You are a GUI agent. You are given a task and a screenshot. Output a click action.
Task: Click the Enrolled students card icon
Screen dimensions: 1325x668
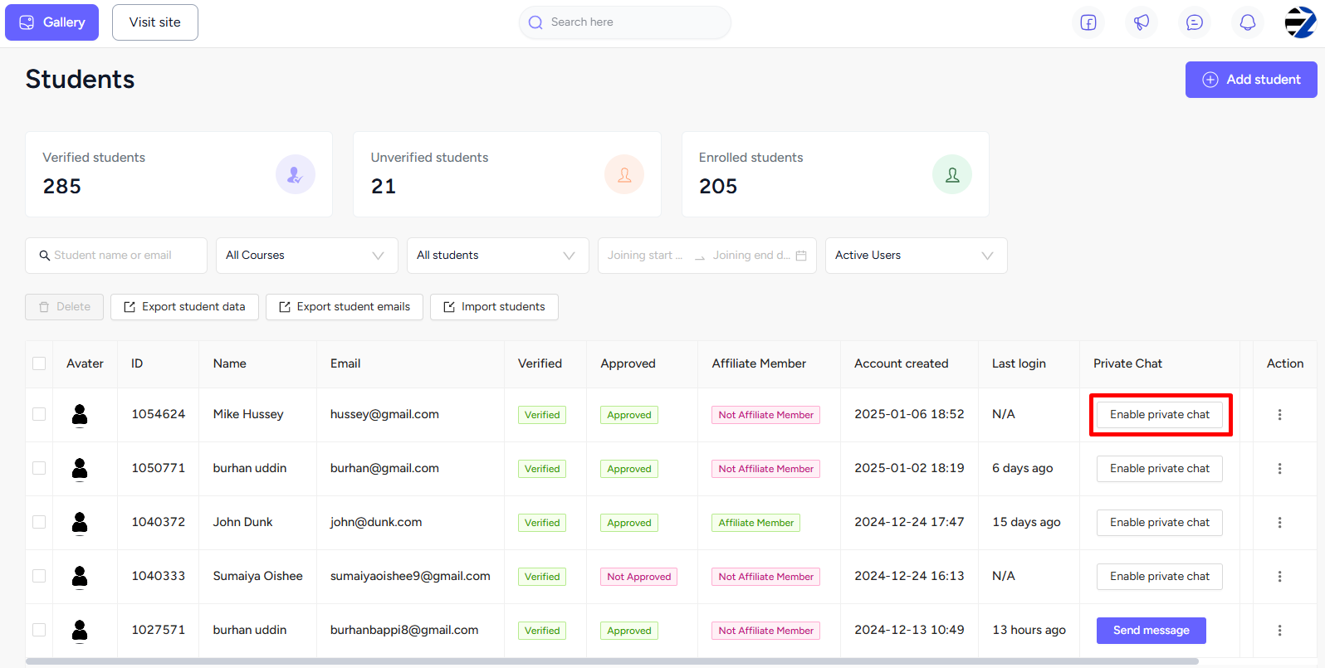pyautogui.click(x=952, y=174)
